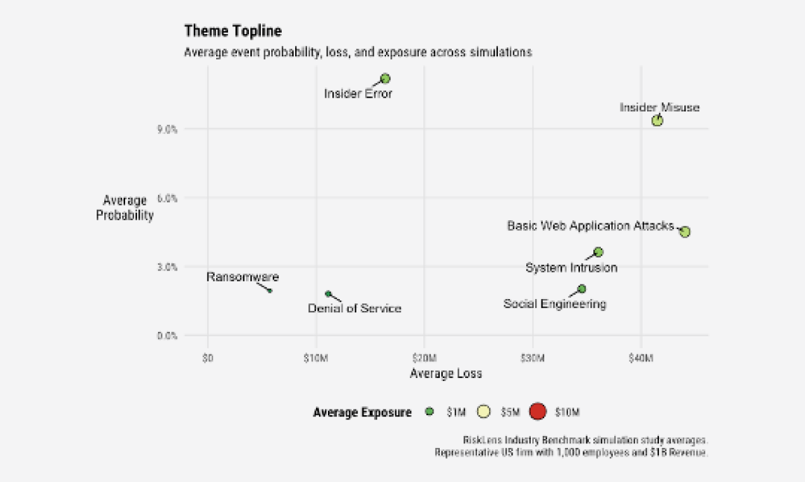This screenshot has height=482, width=805.
Task: Select the Denial of Service text label
Action: click(354, 309)
